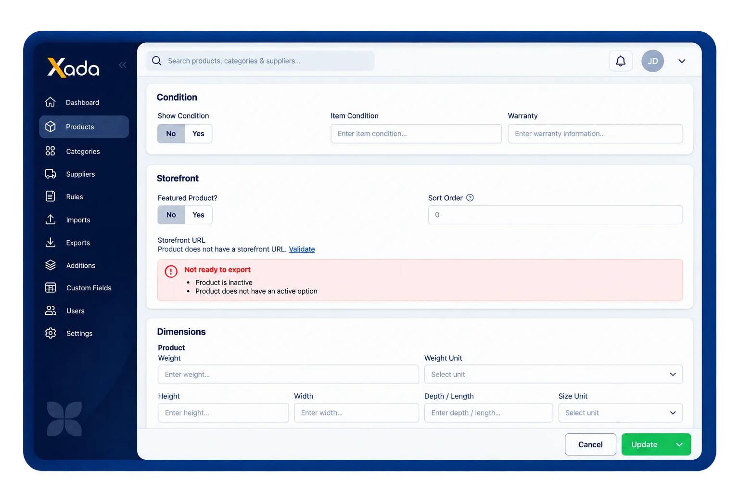This screenshot has width=739, height=493.
Task: Open the Weight Unit dropdown
Action: point(553,375)
